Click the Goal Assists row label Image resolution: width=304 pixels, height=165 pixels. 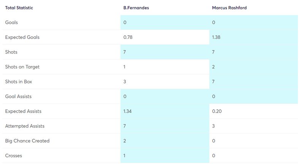click(18, 96)
